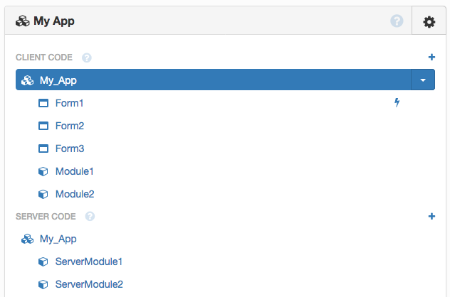
Task: Open Form1 in the client code list
Action: [x=69, y=103]
